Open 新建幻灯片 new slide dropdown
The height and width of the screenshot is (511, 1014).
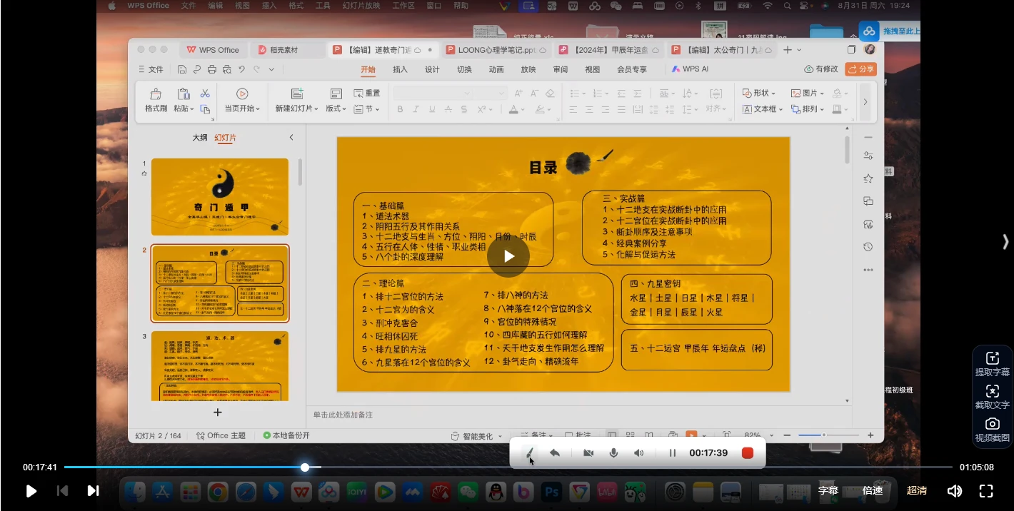point(297,108)
